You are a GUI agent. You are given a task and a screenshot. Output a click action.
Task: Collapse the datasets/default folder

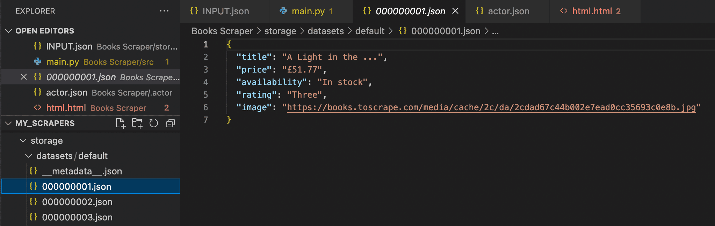click(29, 156)
